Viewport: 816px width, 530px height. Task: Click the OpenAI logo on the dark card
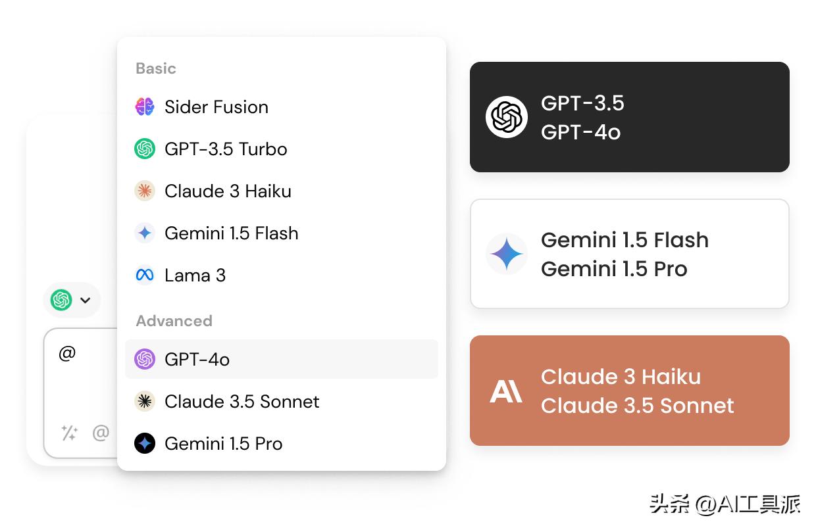pos(506,117)
